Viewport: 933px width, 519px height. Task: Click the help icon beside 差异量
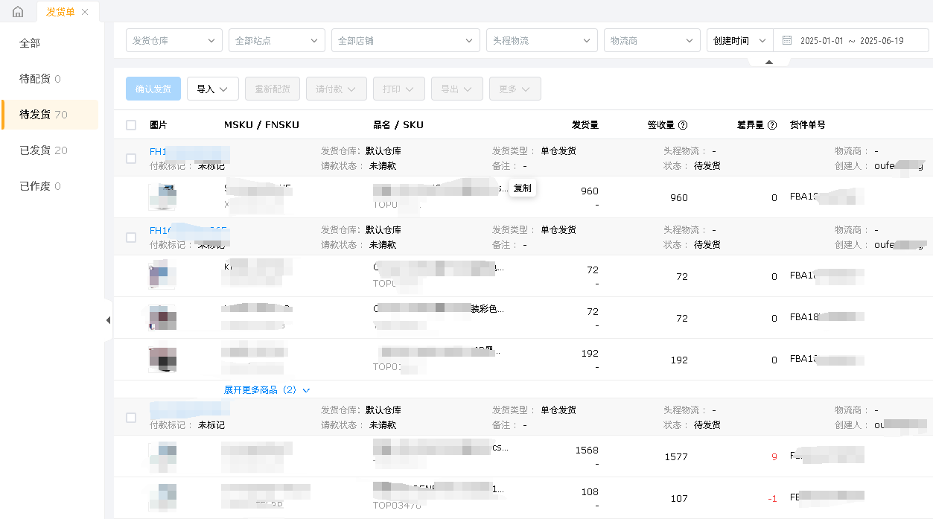point(772,125)
